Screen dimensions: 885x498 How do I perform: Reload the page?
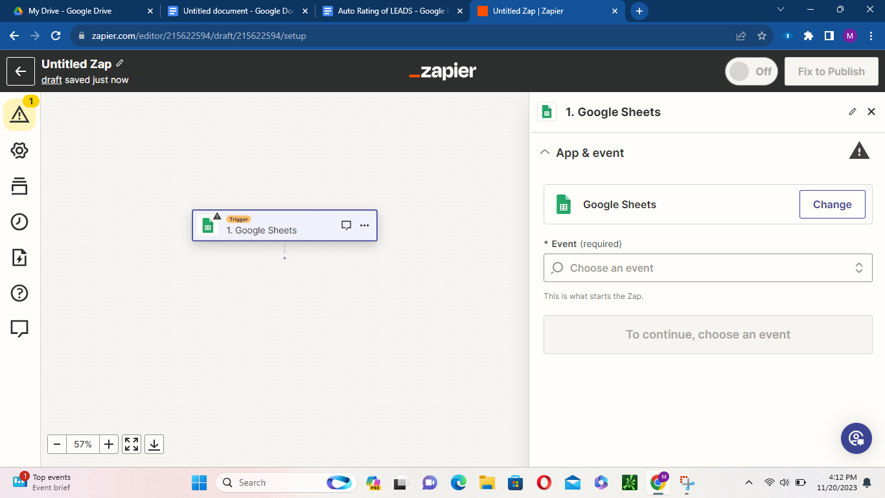coord(56,36)
